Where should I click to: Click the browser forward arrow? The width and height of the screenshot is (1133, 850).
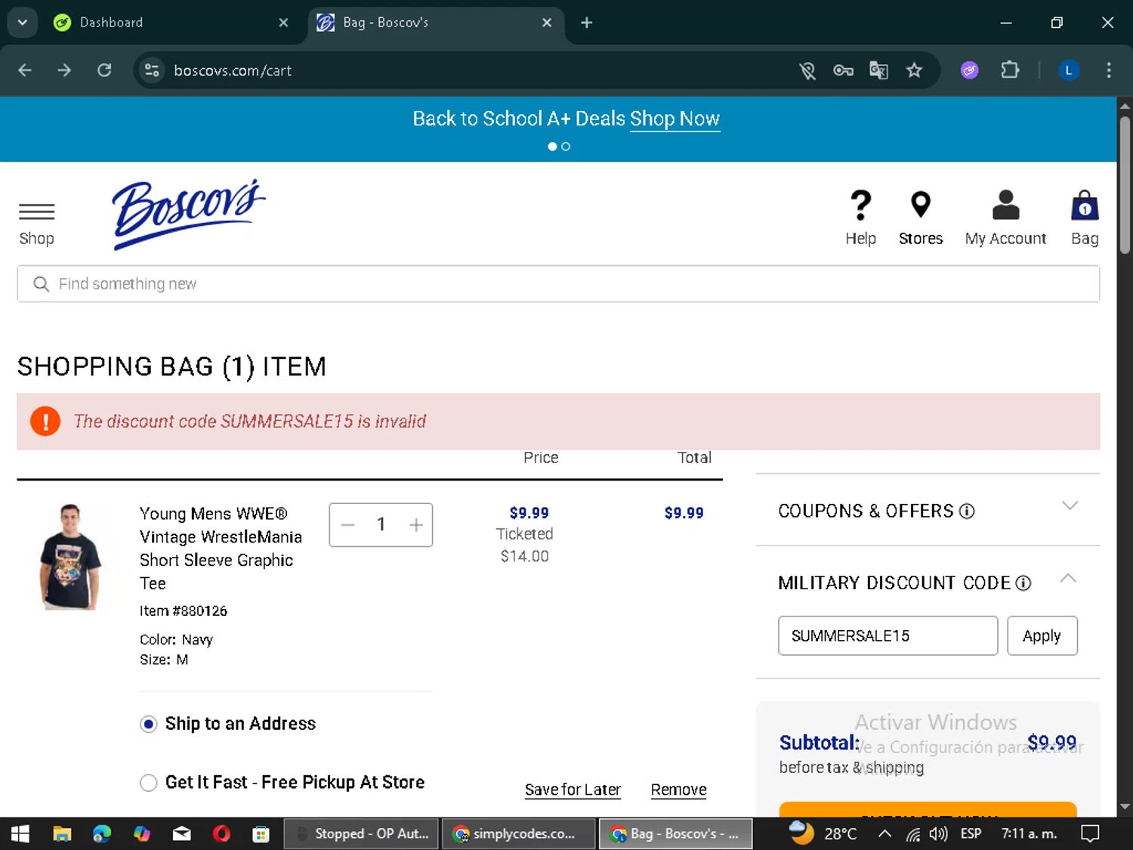click(x=64, y=70)
